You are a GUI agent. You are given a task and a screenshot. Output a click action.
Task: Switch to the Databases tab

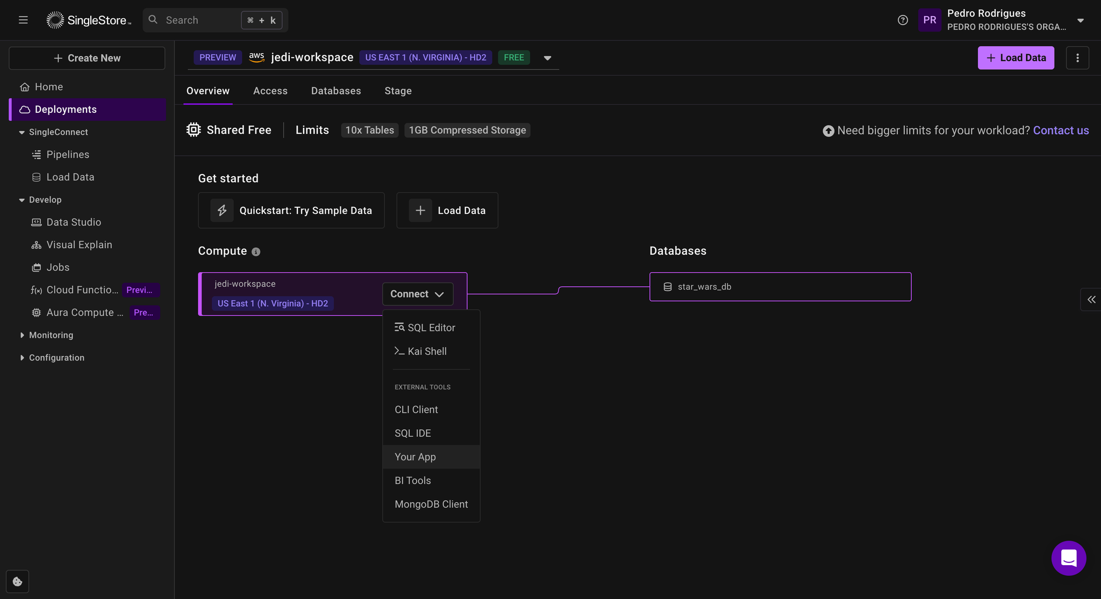click(335, 91)
